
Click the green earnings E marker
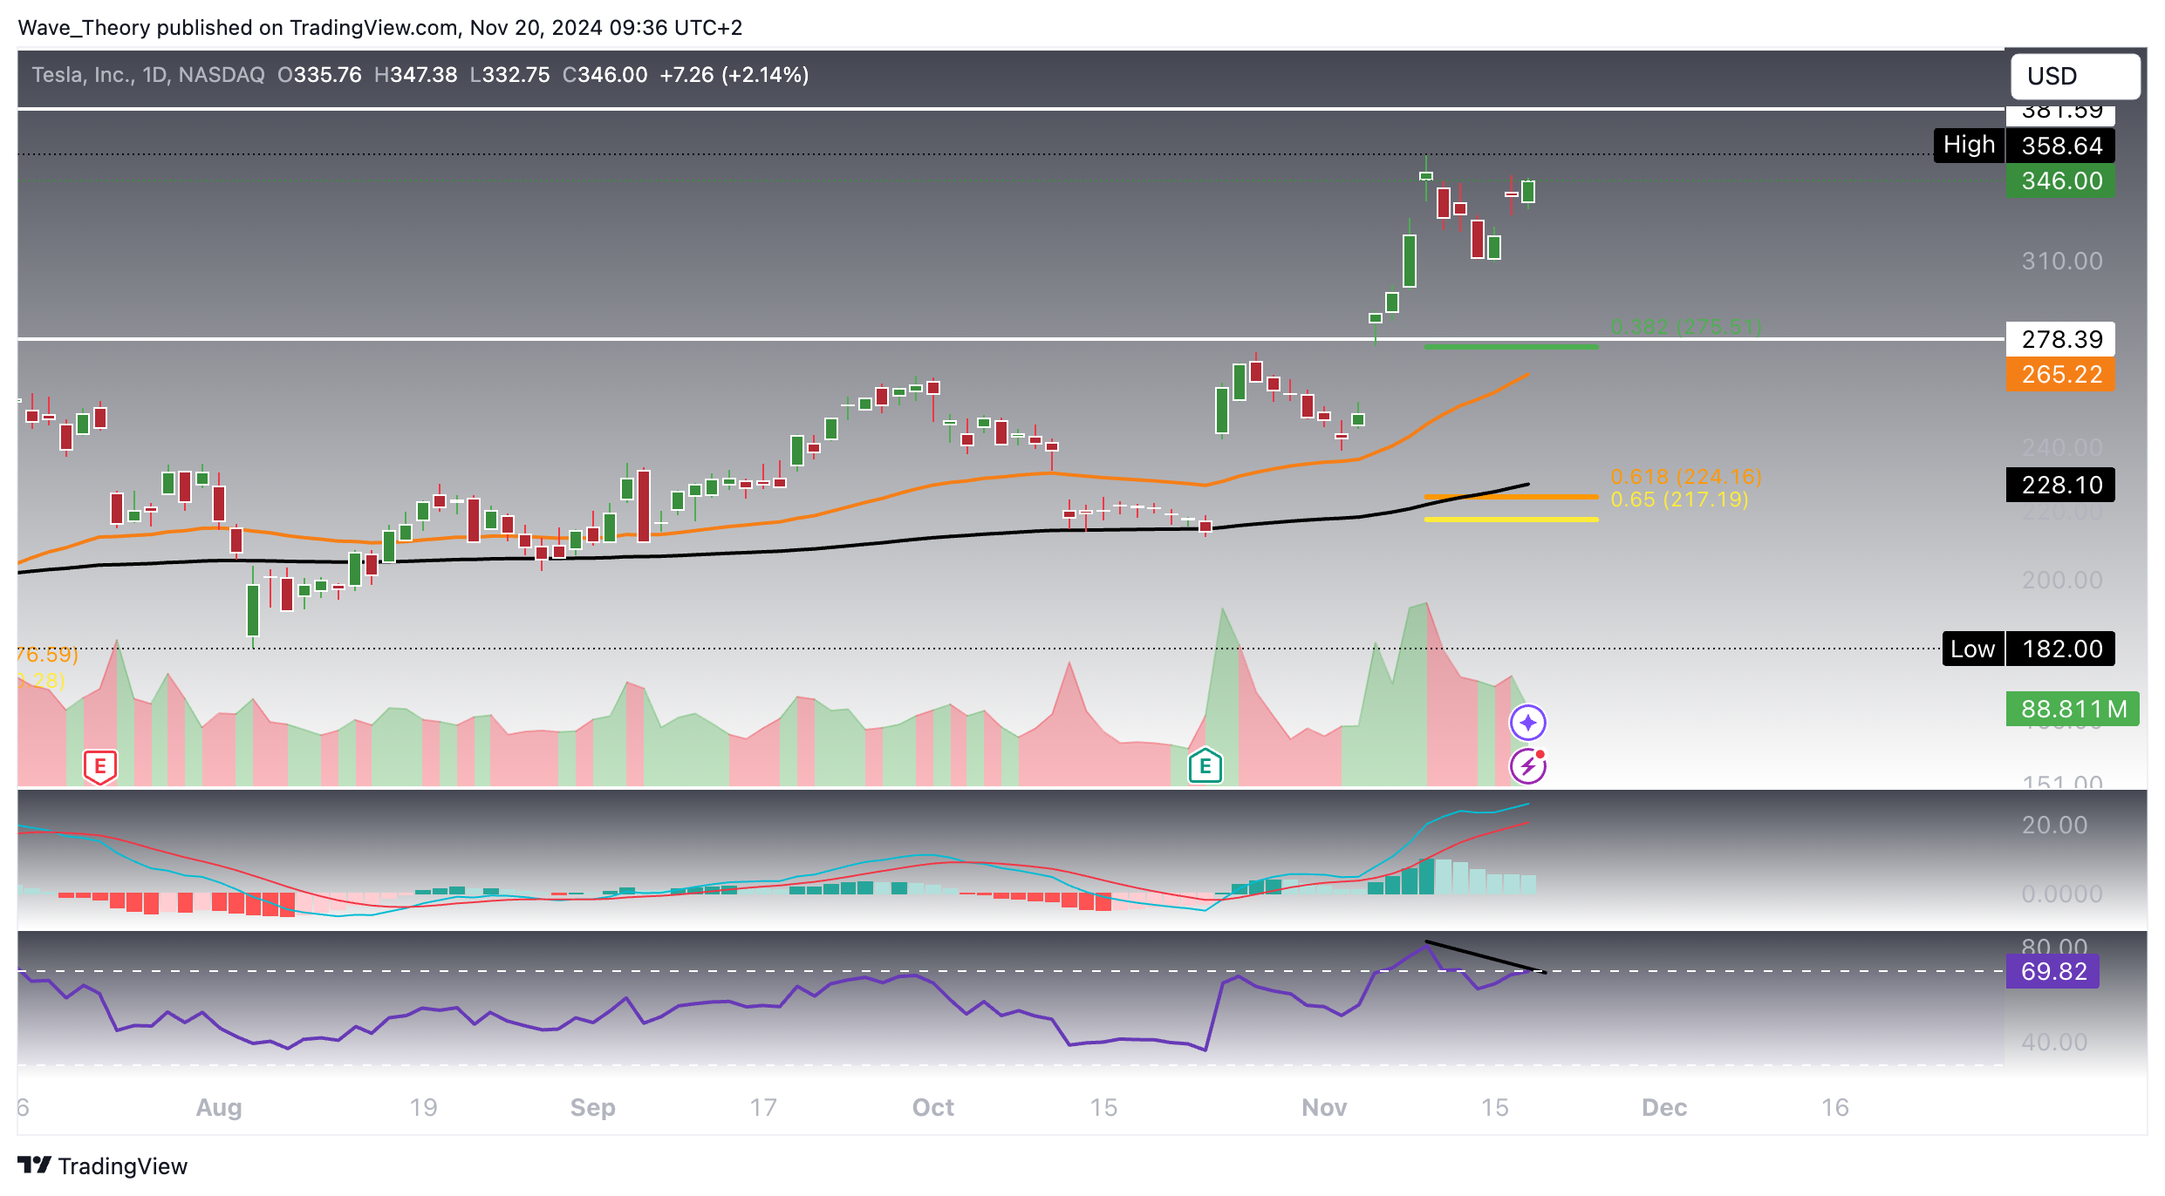point(1205,767)
